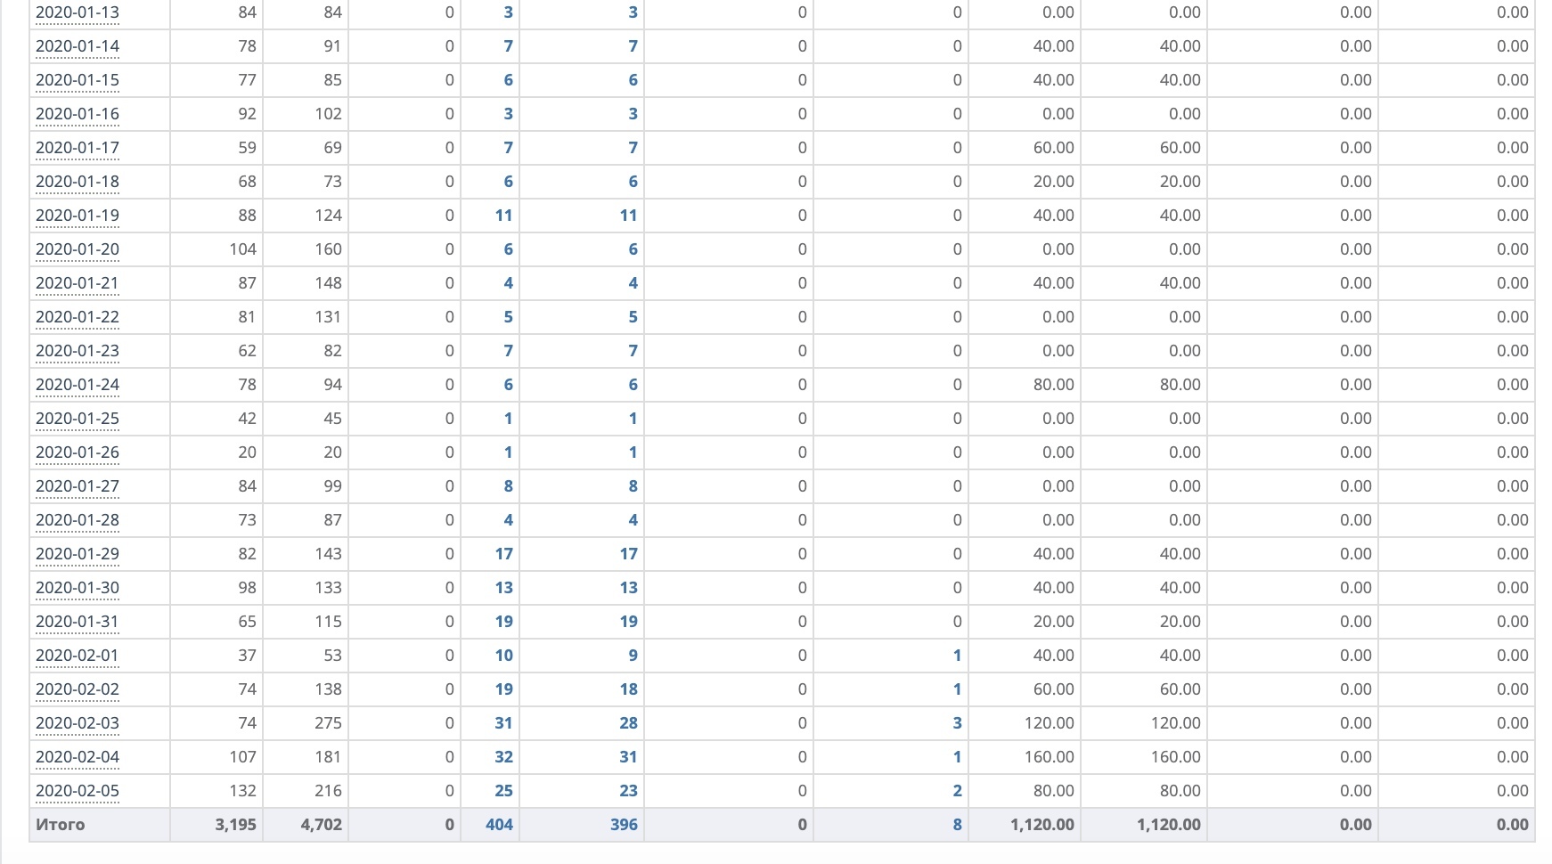Open the 2020-01-20 date link
1552x864 pixels.
tap(78, 249)
